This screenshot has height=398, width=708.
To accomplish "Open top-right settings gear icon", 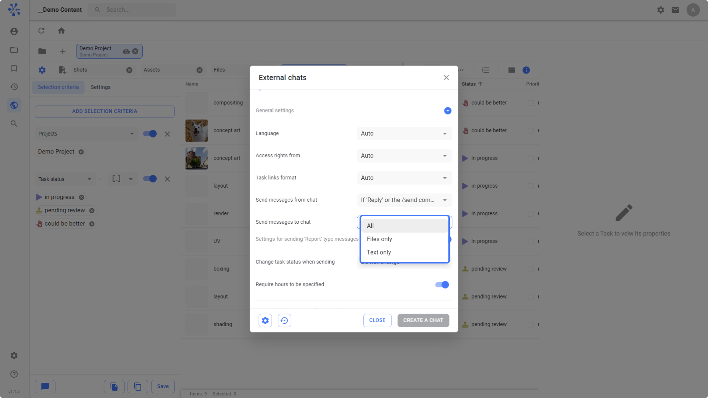I will click(660, 10).
